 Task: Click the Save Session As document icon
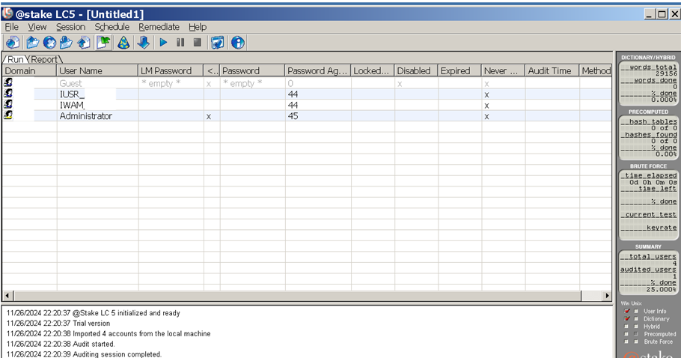pos(84,43)
